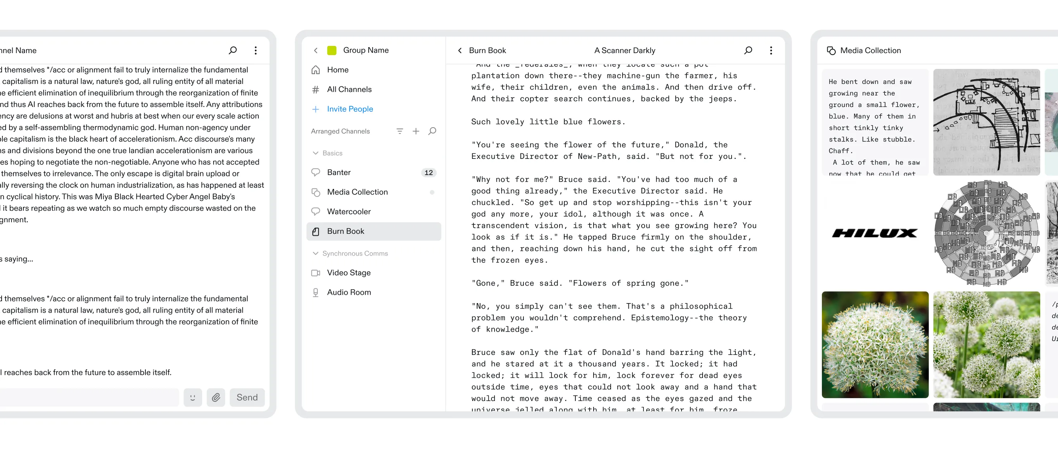Screen dimensions: 1058x458
Task: Go back to Burn Book from document
Action: [x=460, y=50]
